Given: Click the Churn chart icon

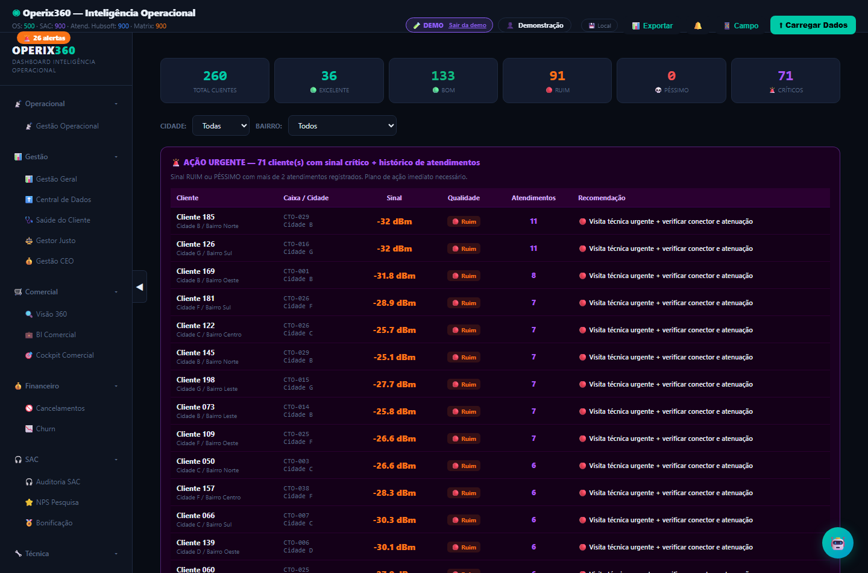Looking at the screenshot, I should (29, 429).
